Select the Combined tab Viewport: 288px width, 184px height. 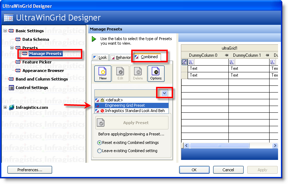(146, 57)
